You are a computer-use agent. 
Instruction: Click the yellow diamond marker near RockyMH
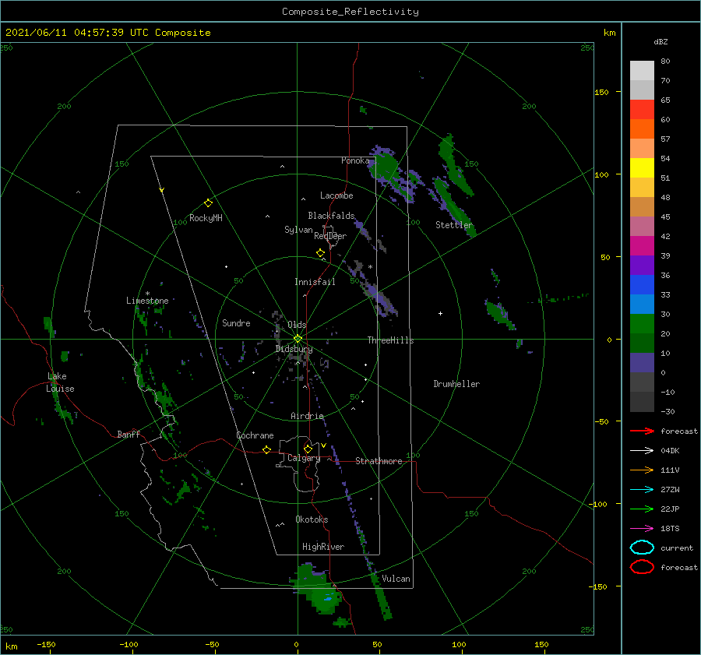coord(208,203)
